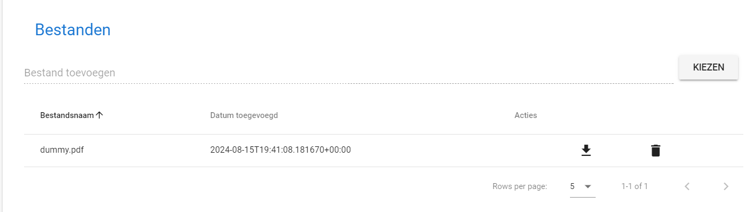Select the dummy.pdf file name
753x212 pixels.
pos(62,150)
